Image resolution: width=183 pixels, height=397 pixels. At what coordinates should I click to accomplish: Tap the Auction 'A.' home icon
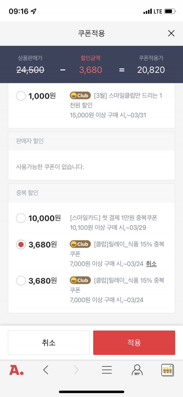click(x=16, y=370)
